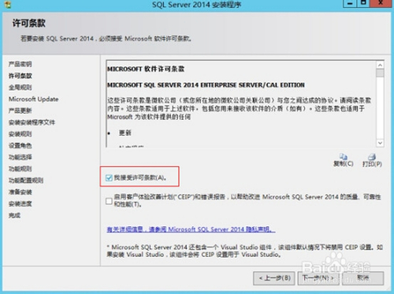Select the 准备安装 step in sidebar

[20, 192]
